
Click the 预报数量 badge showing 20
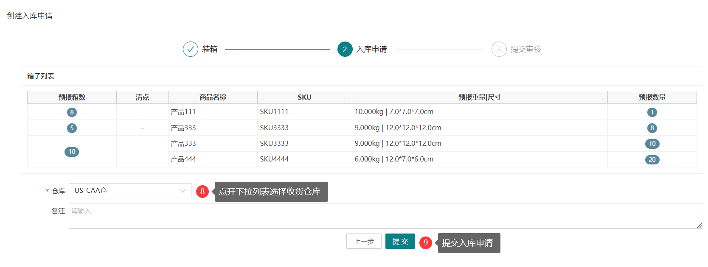tap(652, 160)
